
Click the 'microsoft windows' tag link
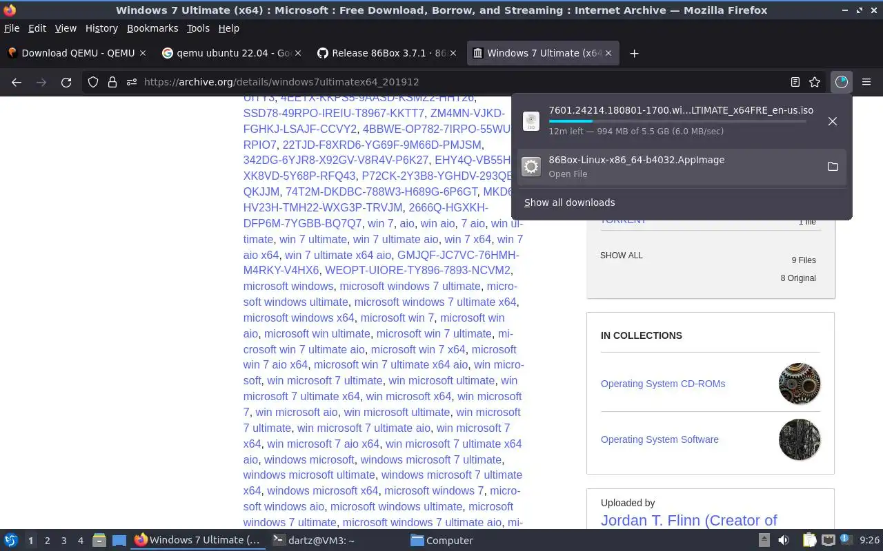(288, 286)
